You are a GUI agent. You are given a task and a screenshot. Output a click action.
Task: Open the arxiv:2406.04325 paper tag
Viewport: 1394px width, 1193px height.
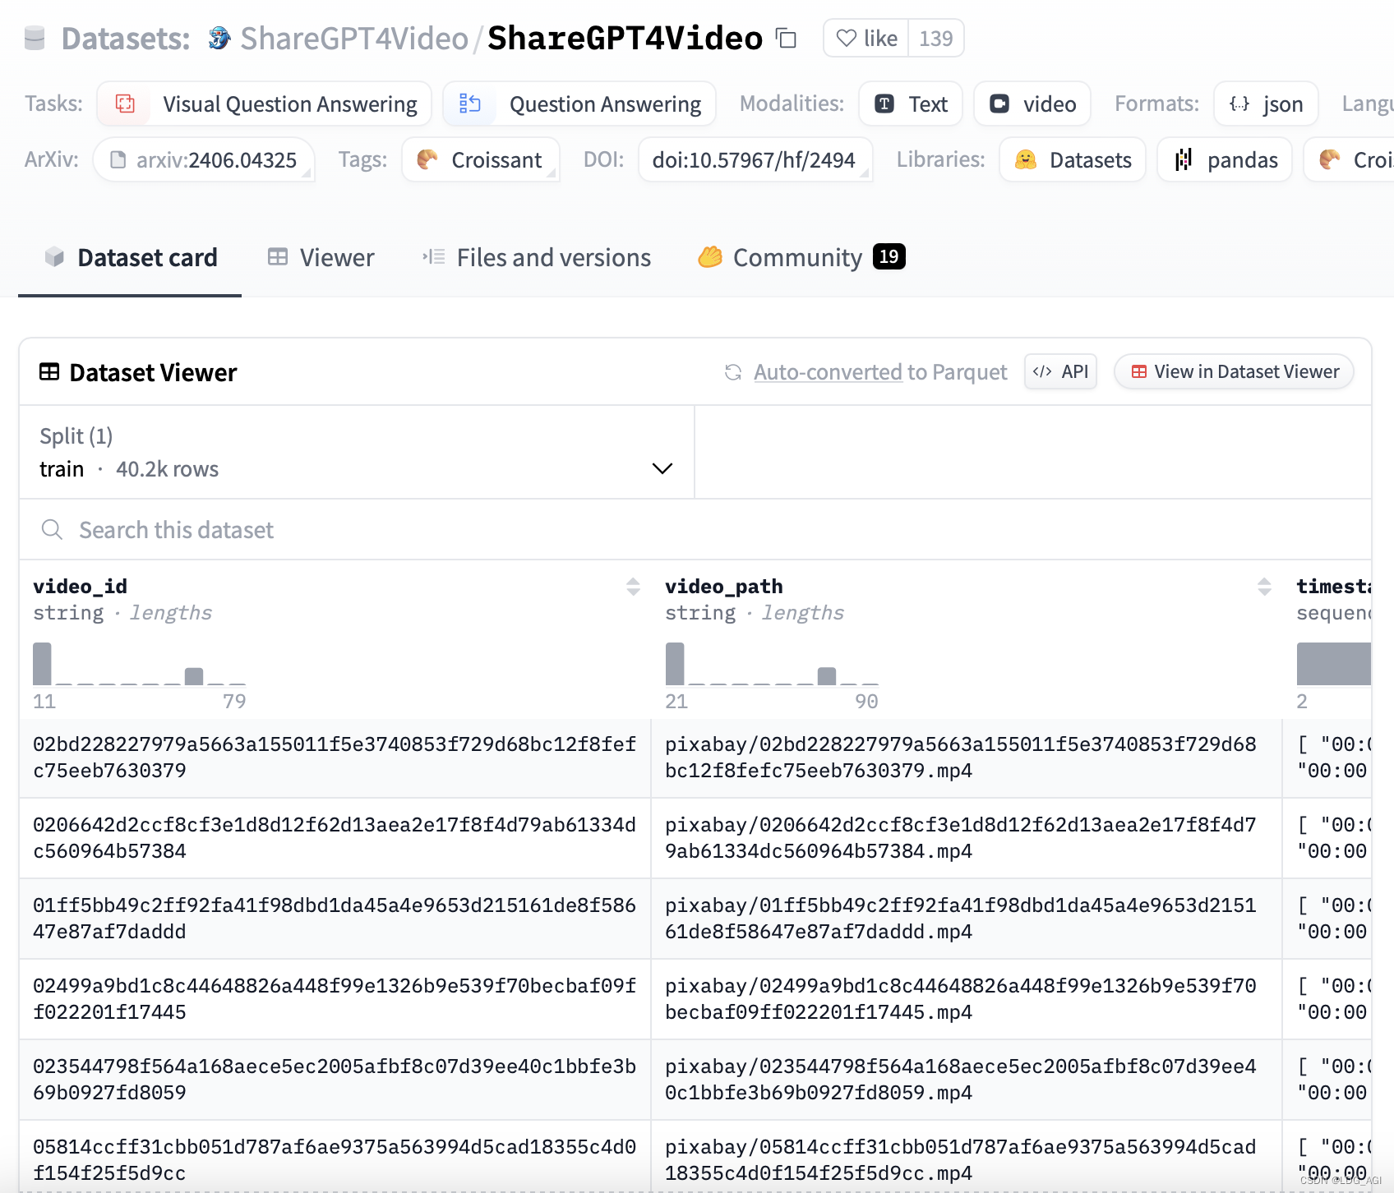point(204,160)
